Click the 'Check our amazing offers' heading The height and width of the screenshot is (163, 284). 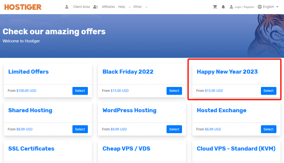coord(54,32)
